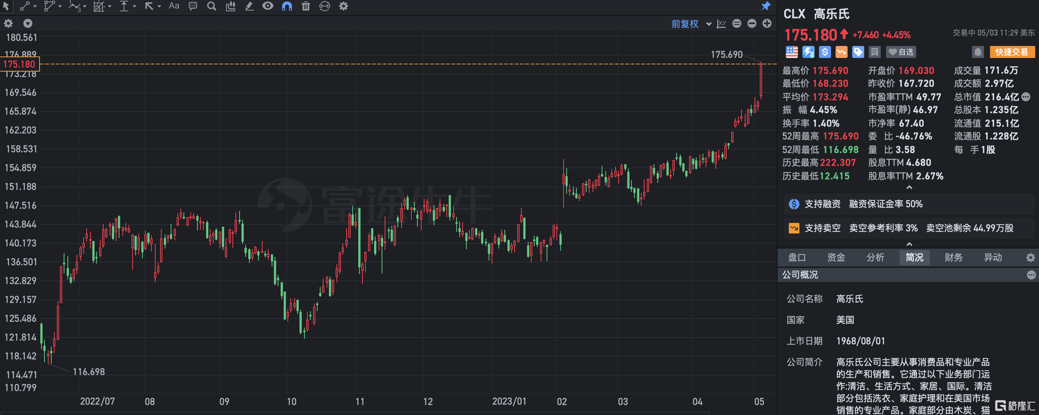The image size is (1039, 415).
Task: Click the sync drawings icon
Action: click(x=325, y=6)
